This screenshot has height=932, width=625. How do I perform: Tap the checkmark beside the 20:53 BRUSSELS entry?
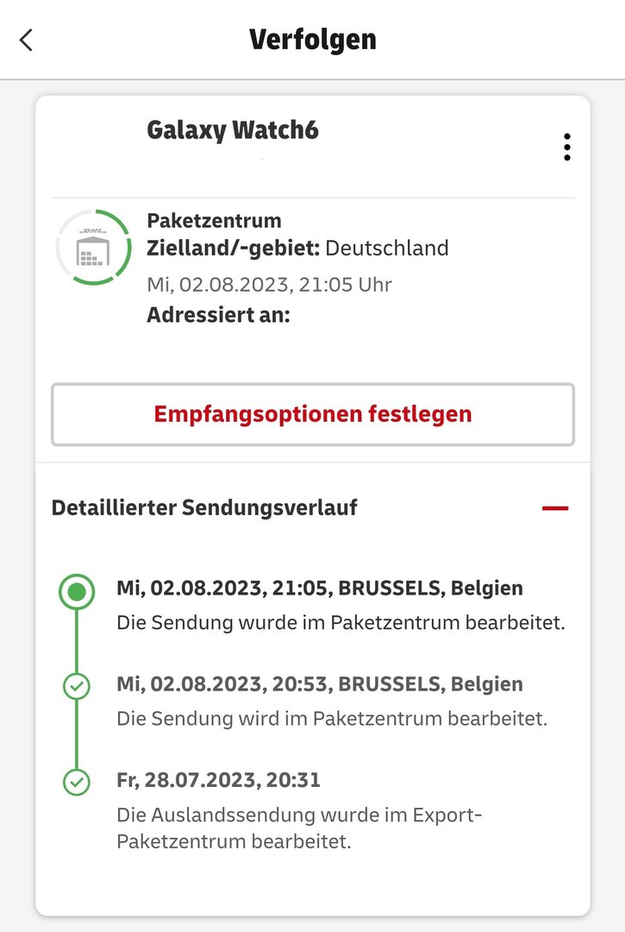coord(77,687)
